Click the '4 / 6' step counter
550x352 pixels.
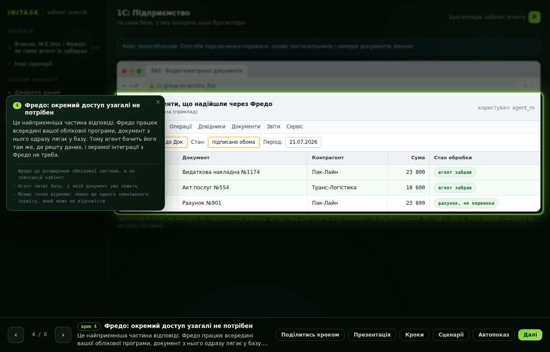tap(40, 334)
